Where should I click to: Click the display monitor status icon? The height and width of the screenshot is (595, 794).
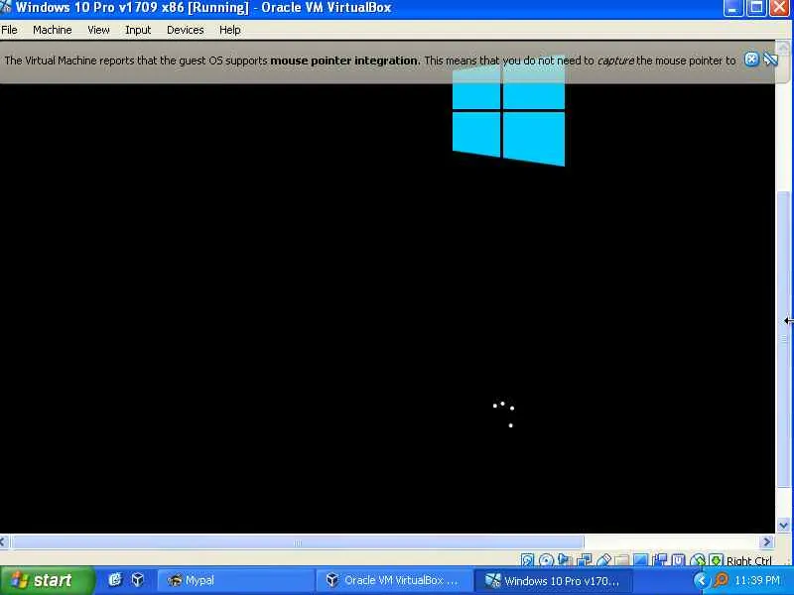pos(640,559)
